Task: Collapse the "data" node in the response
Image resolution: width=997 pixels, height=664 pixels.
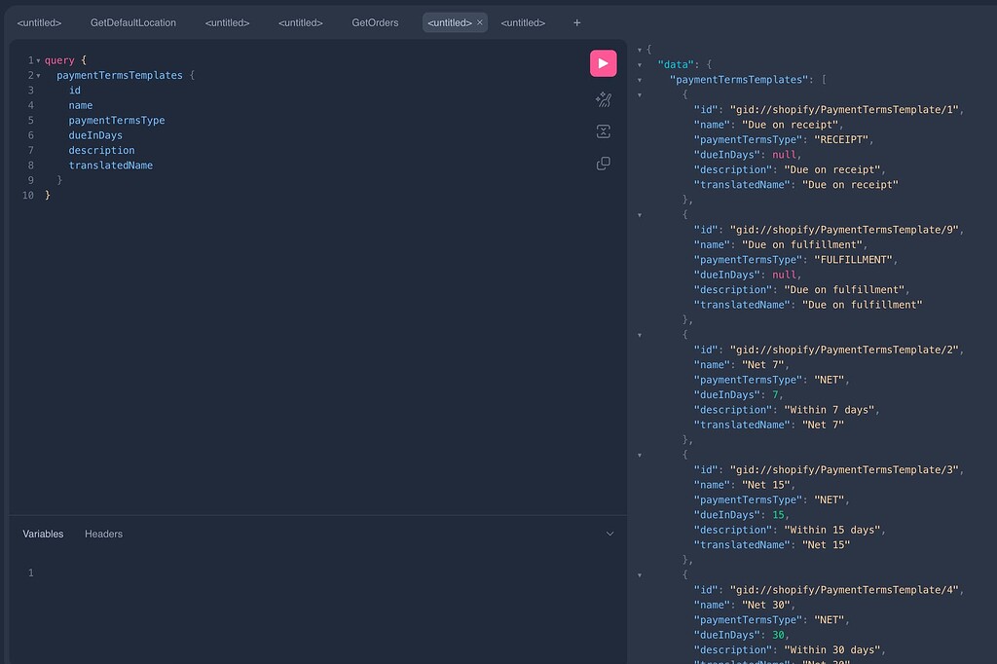Action: point(640,65)
